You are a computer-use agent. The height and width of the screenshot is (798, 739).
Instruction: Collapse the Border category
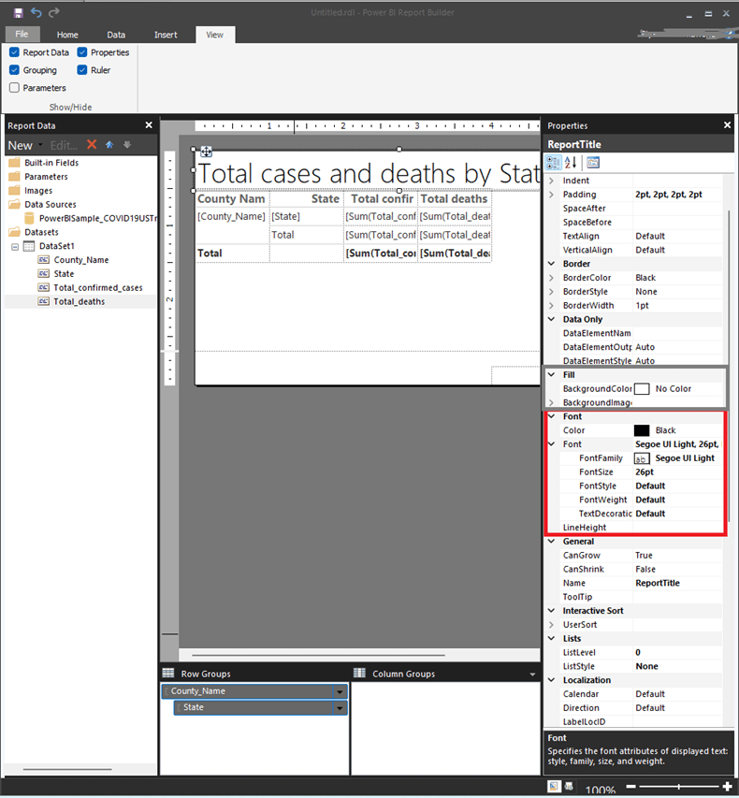pyautogui.click(x=551, y=264)
